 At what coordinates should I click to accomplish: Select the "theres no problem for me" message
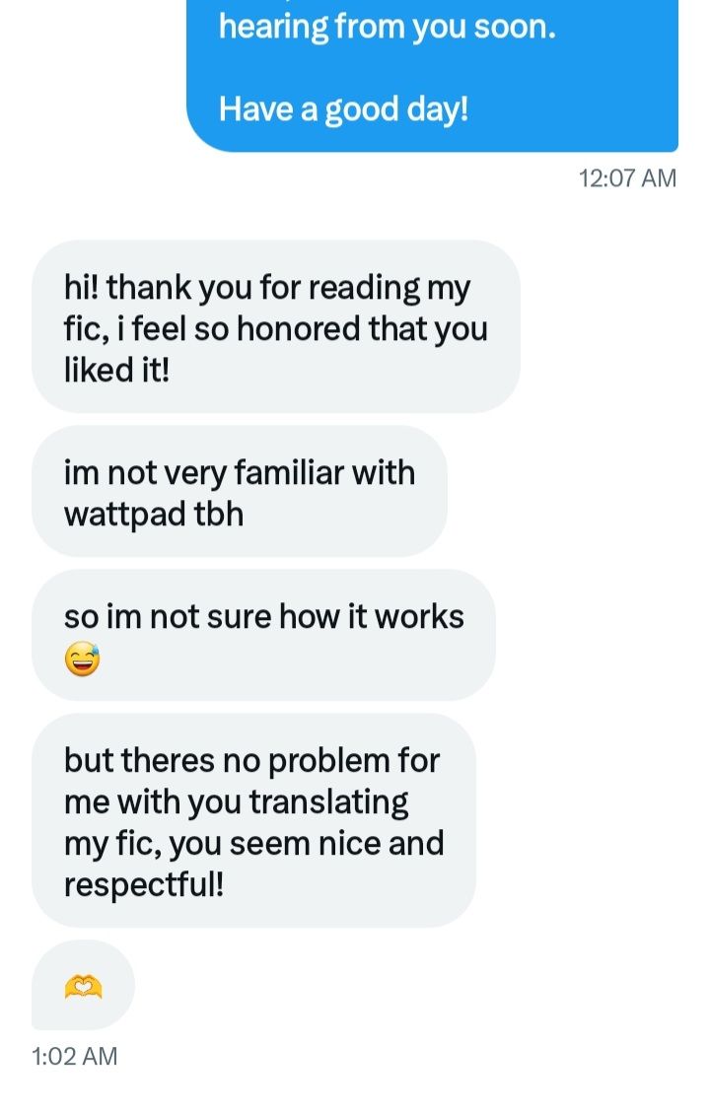(253, 820)
